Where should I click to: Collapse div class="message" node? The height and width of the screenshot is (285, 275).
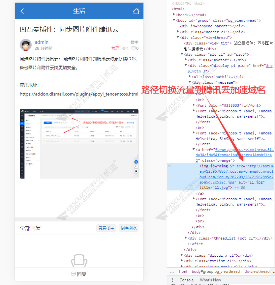(x=190, y=82)
